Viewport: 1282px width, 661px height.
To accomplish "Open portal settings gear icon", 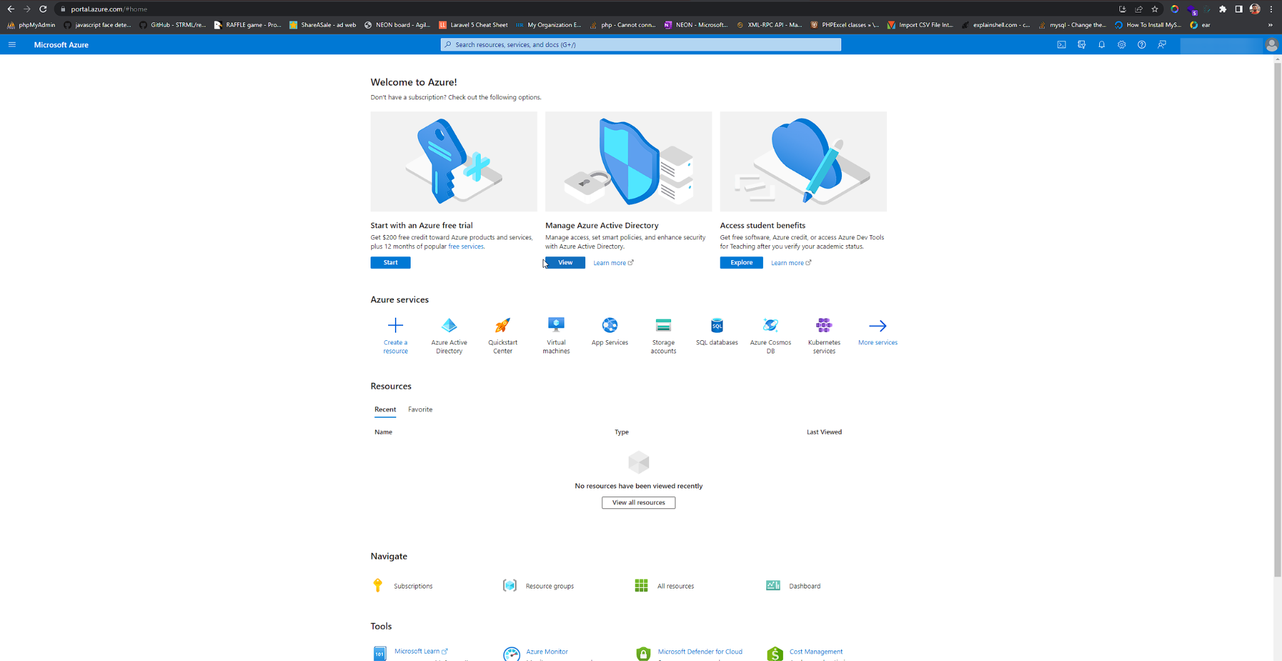I will coord(1121,44).
